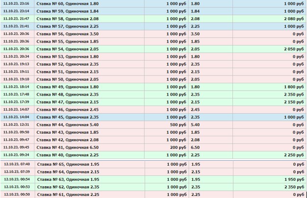The image size is (307, 198).
Task: Open Ставка № 46, Одиночная 2.45
Action: (68, 109)
